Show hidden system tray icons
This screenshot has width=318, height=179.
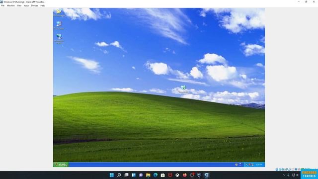284,175
